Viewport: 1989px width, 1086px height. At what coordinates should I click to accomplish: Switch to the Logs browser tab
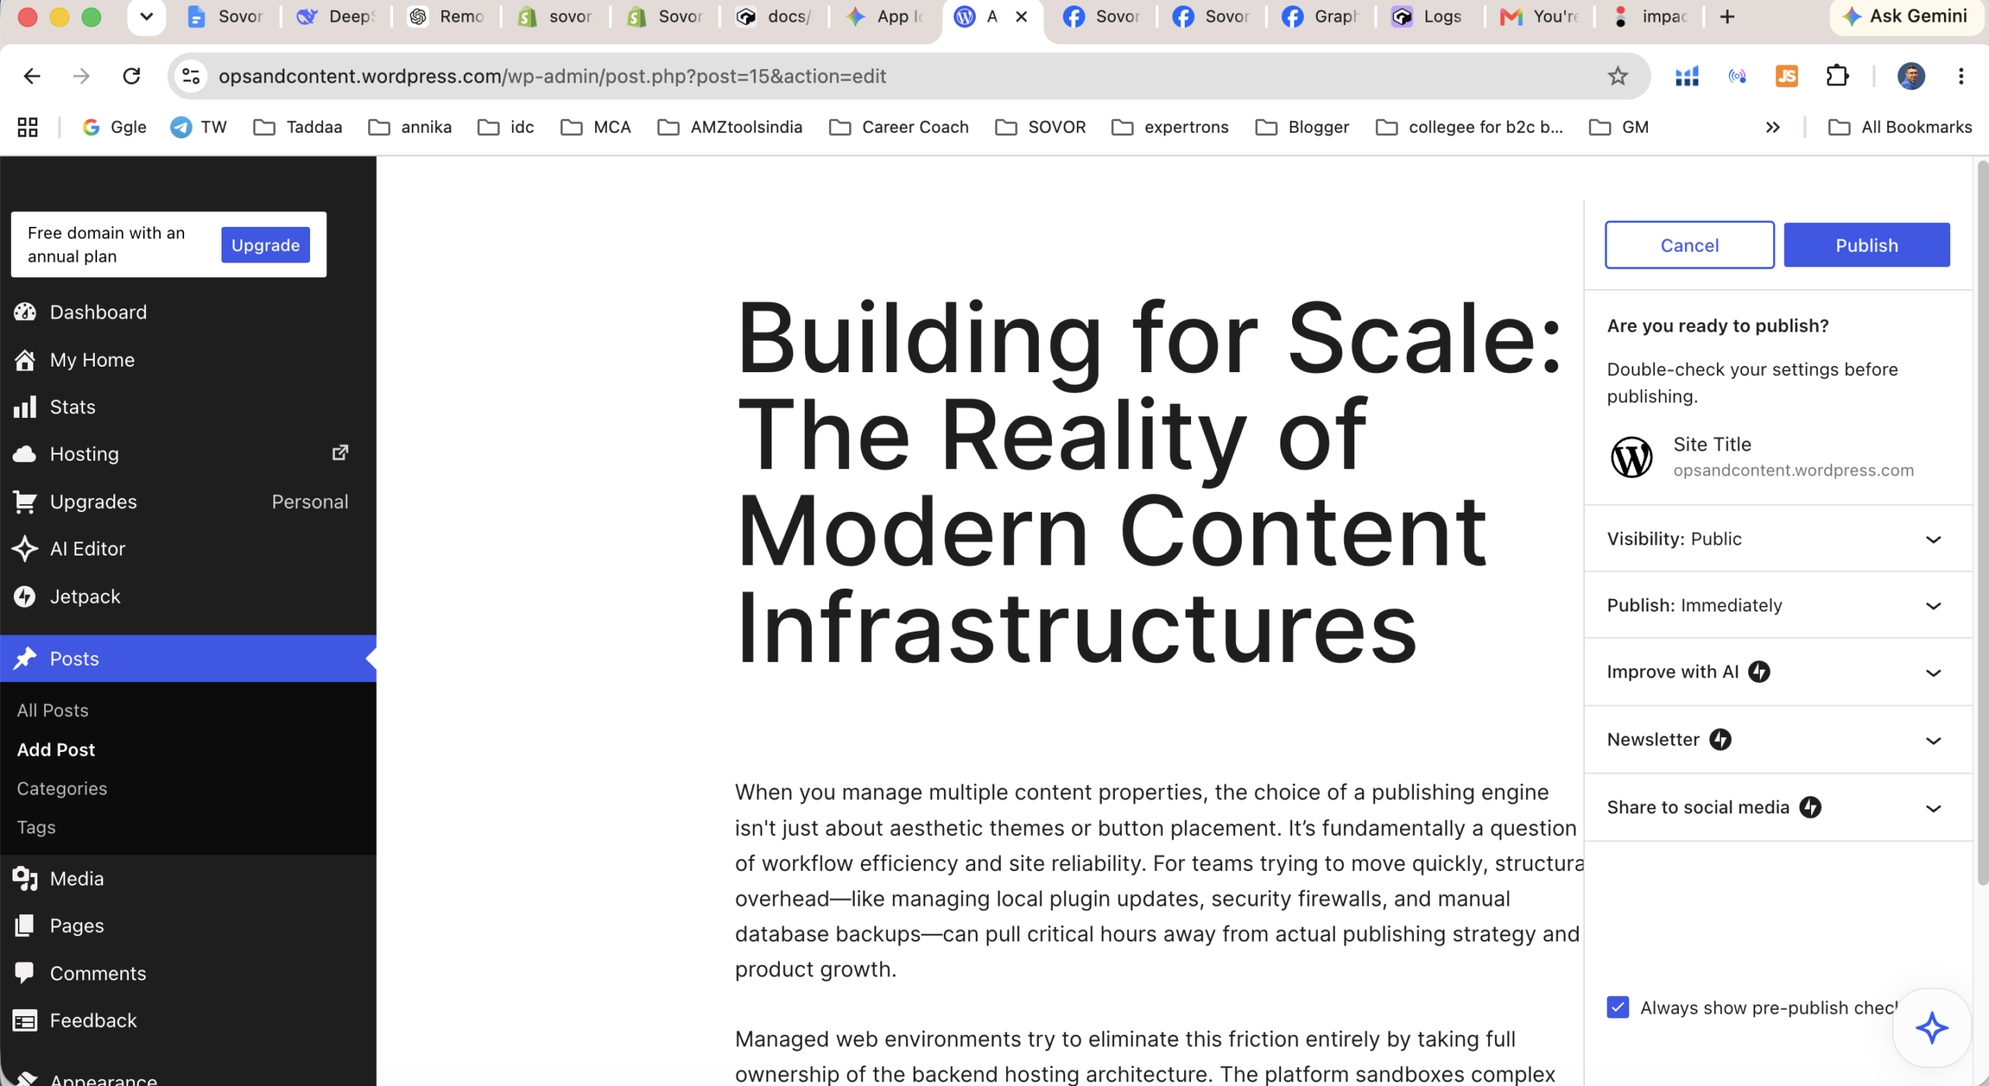click(1428, 16)
